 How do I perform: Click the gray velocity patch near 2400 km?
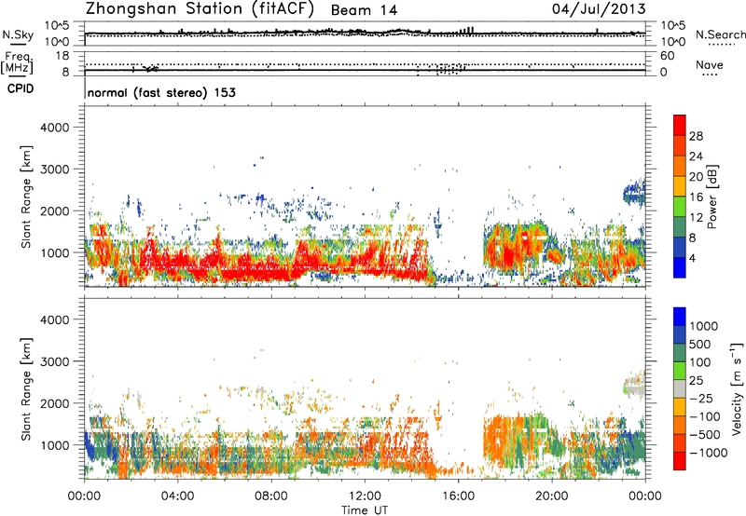click(634, 385)
